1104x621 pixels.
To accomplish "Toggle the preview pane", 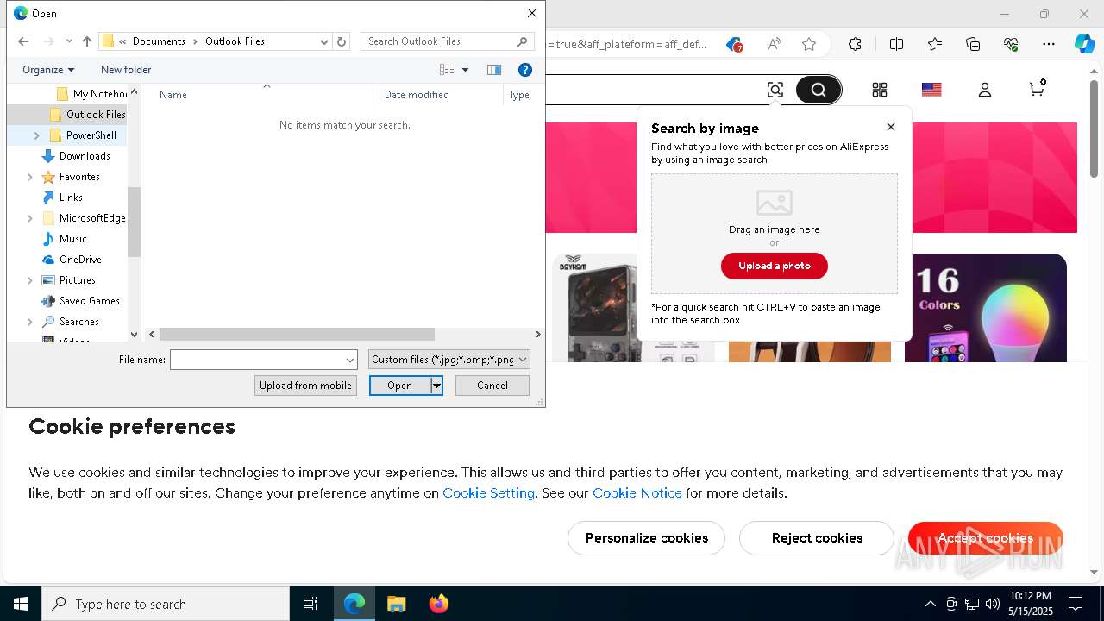I will click(494, 70).
